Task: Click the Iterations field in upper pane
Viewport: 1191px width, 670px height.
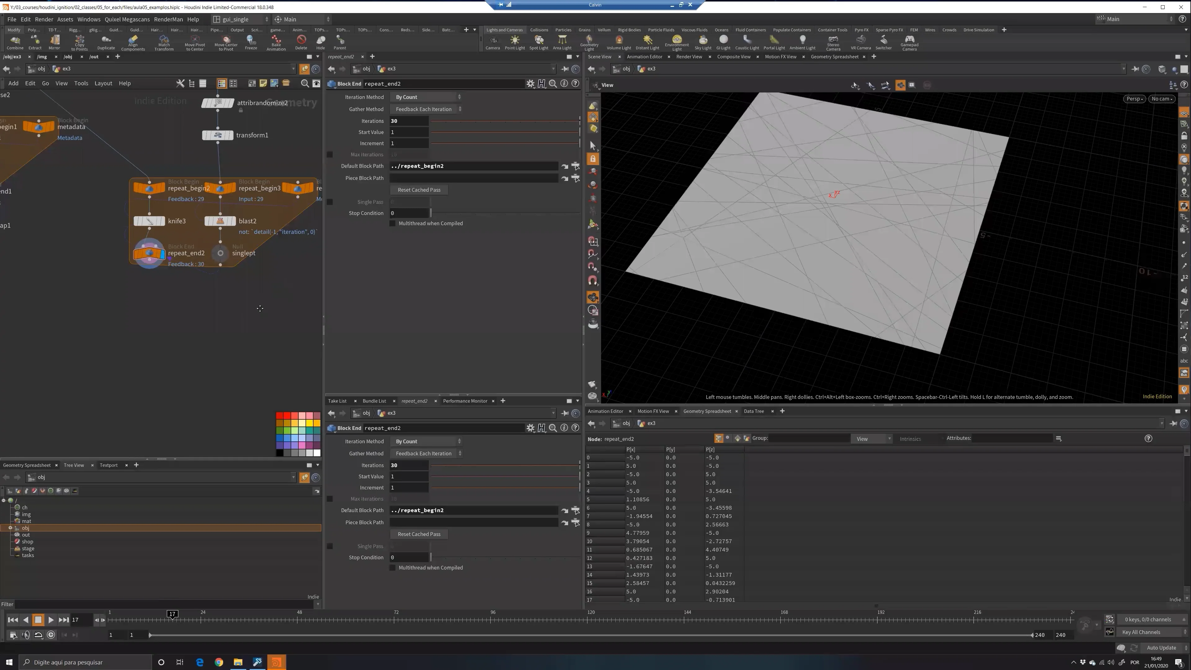Action: (409, 121)
